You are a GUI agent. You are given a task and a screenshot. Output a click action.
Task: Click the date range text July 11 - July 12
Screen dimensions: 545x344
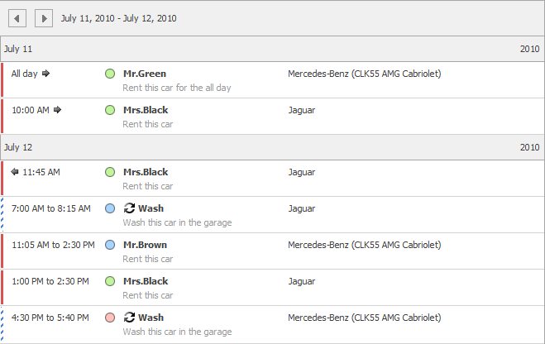point(118,18)
